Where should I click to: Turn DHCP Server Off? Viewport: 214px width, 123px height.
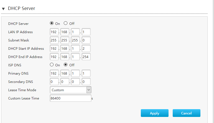(x=66, y=23)
